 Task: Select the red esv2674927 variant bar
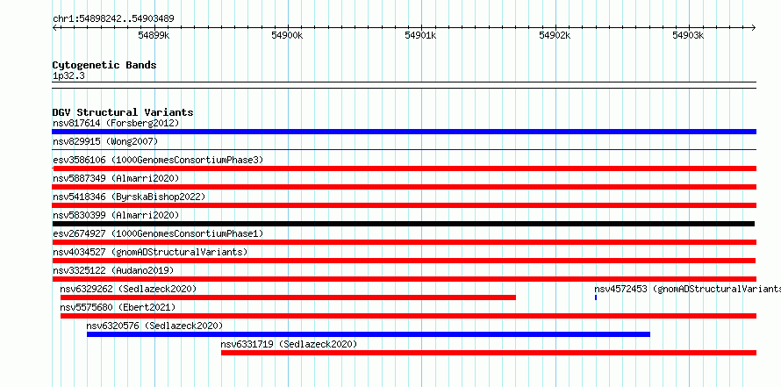click(404, 242)
